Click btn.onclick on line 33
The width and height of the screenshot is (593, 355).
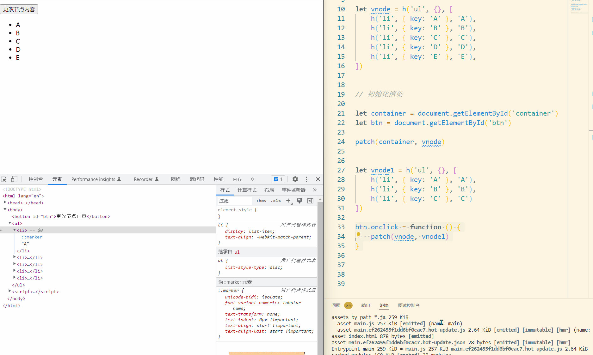pyautogui.click(x=377, y=227)
